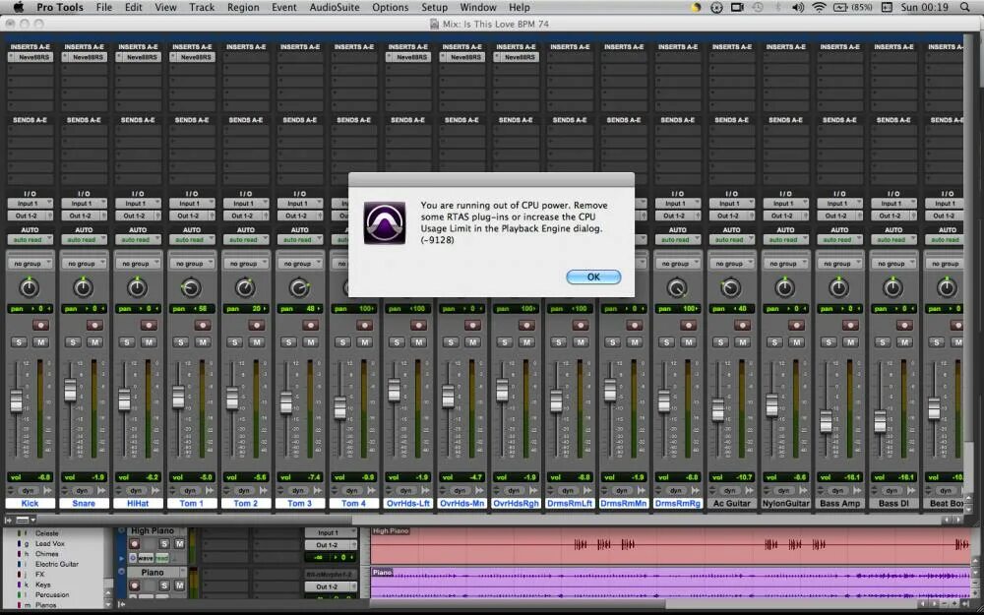
Task: Select Lead Vox in the track list
Action: (x=50, y=544)
